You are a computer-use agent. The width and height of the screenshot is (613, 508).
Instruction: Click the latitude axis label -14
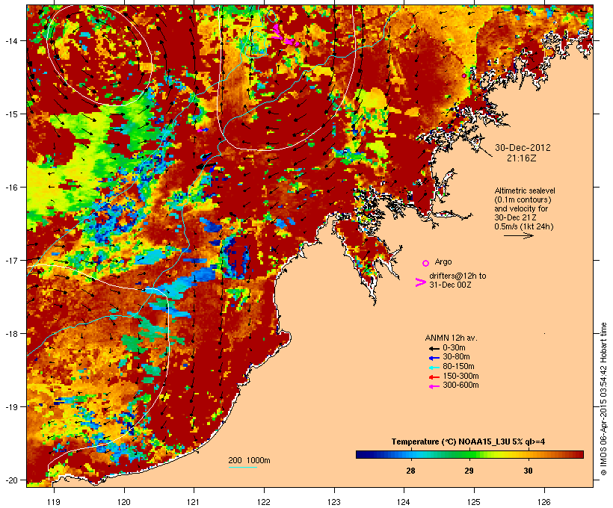[10, 40]
